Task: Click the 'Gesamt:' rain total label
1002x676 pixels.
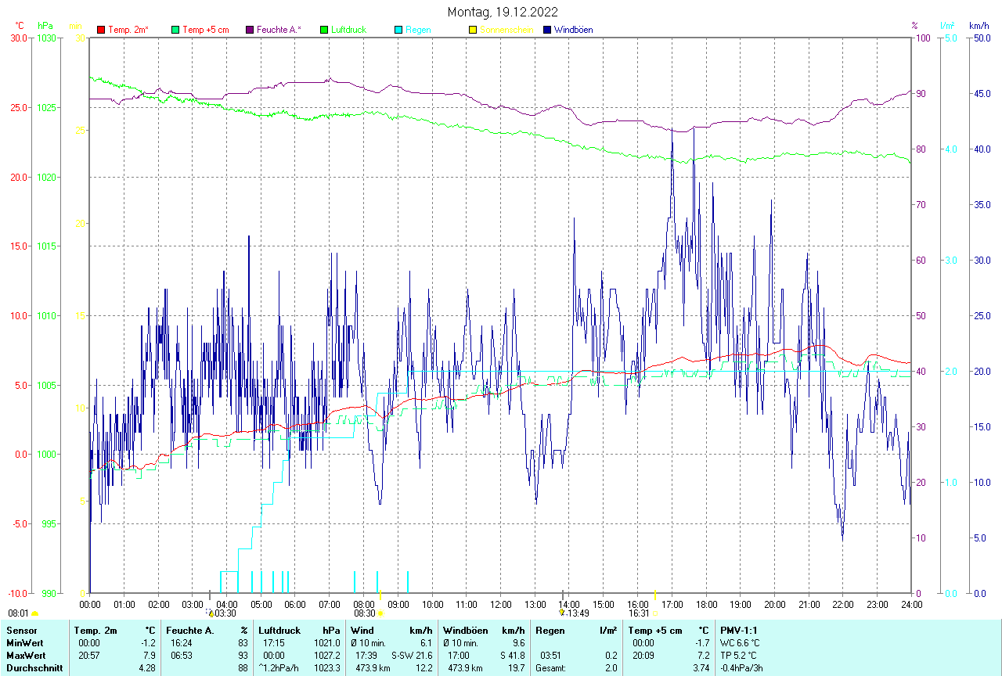Action: 551,668
